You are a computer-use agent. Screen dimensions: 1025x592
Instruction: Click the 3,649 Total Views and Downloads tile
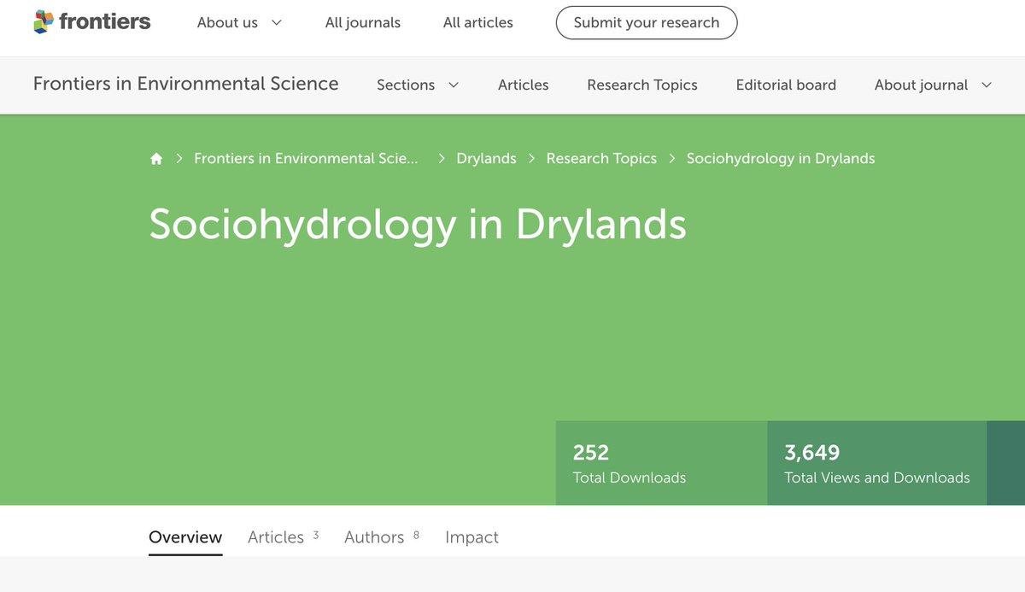coord(876,463)
